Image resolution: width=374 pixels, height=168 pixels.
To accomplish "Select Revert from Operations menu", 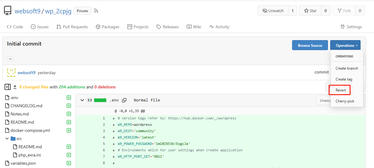I will 341,90.
